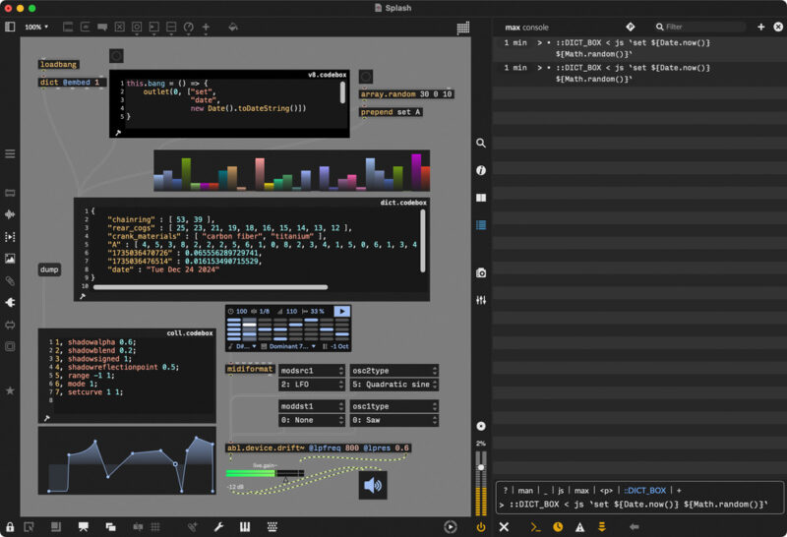Click the paint bucket format icon
Viewport: 787px width, 537px height.
coord(232,28)
